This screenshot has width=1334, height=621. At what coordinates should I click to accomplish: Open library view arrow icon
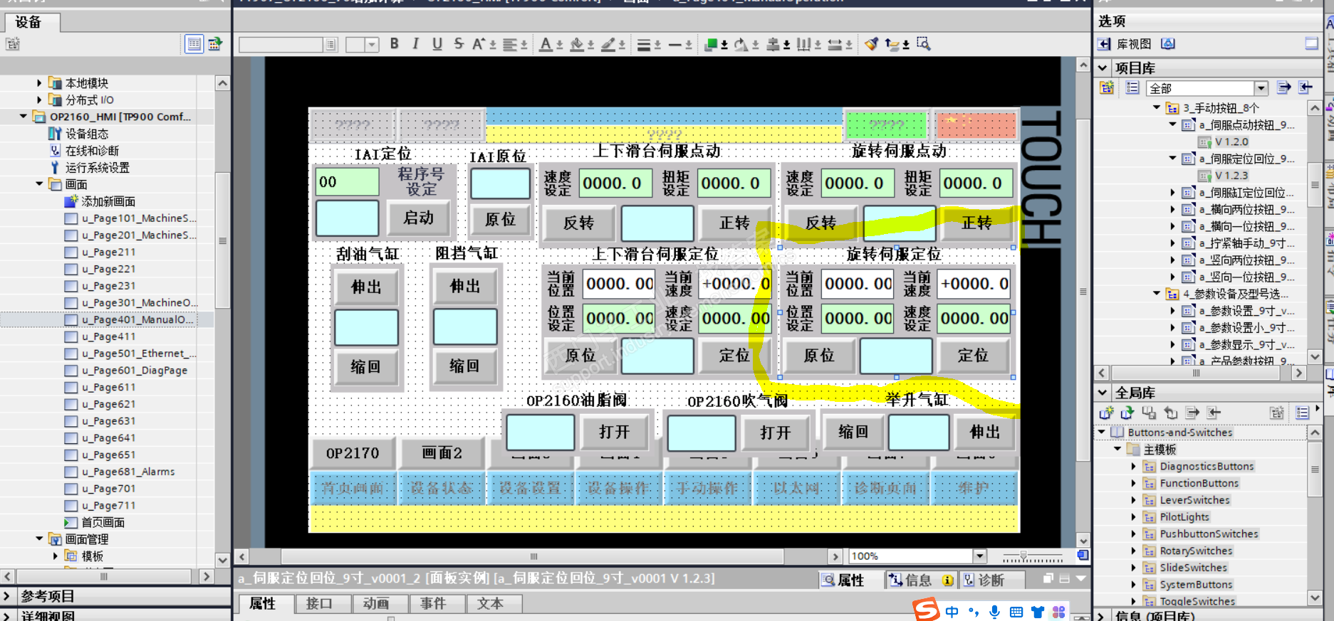(1104, 44)
